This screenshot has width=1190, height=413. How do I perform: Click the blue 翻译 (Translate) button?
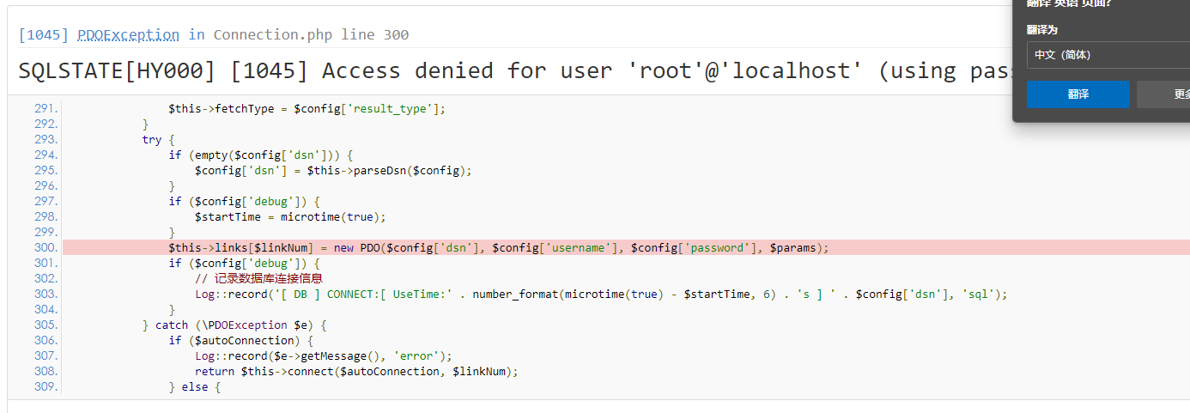pos(1078,94)
